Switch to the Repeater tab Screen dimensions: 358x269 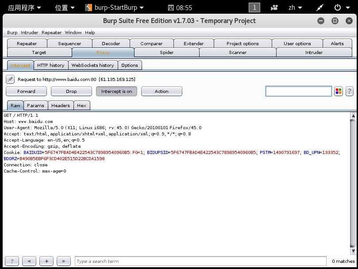point(27,43)
